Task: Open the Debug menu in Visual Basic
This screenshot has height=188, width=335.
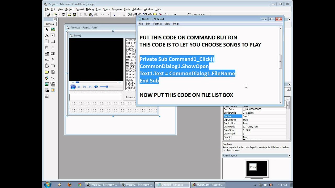Action: tap(90, 9)
